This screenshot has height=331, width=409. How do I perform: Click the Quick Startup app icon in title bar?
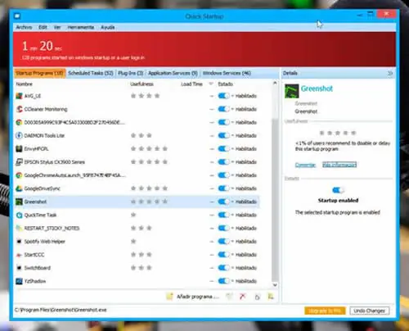(17, 16)
